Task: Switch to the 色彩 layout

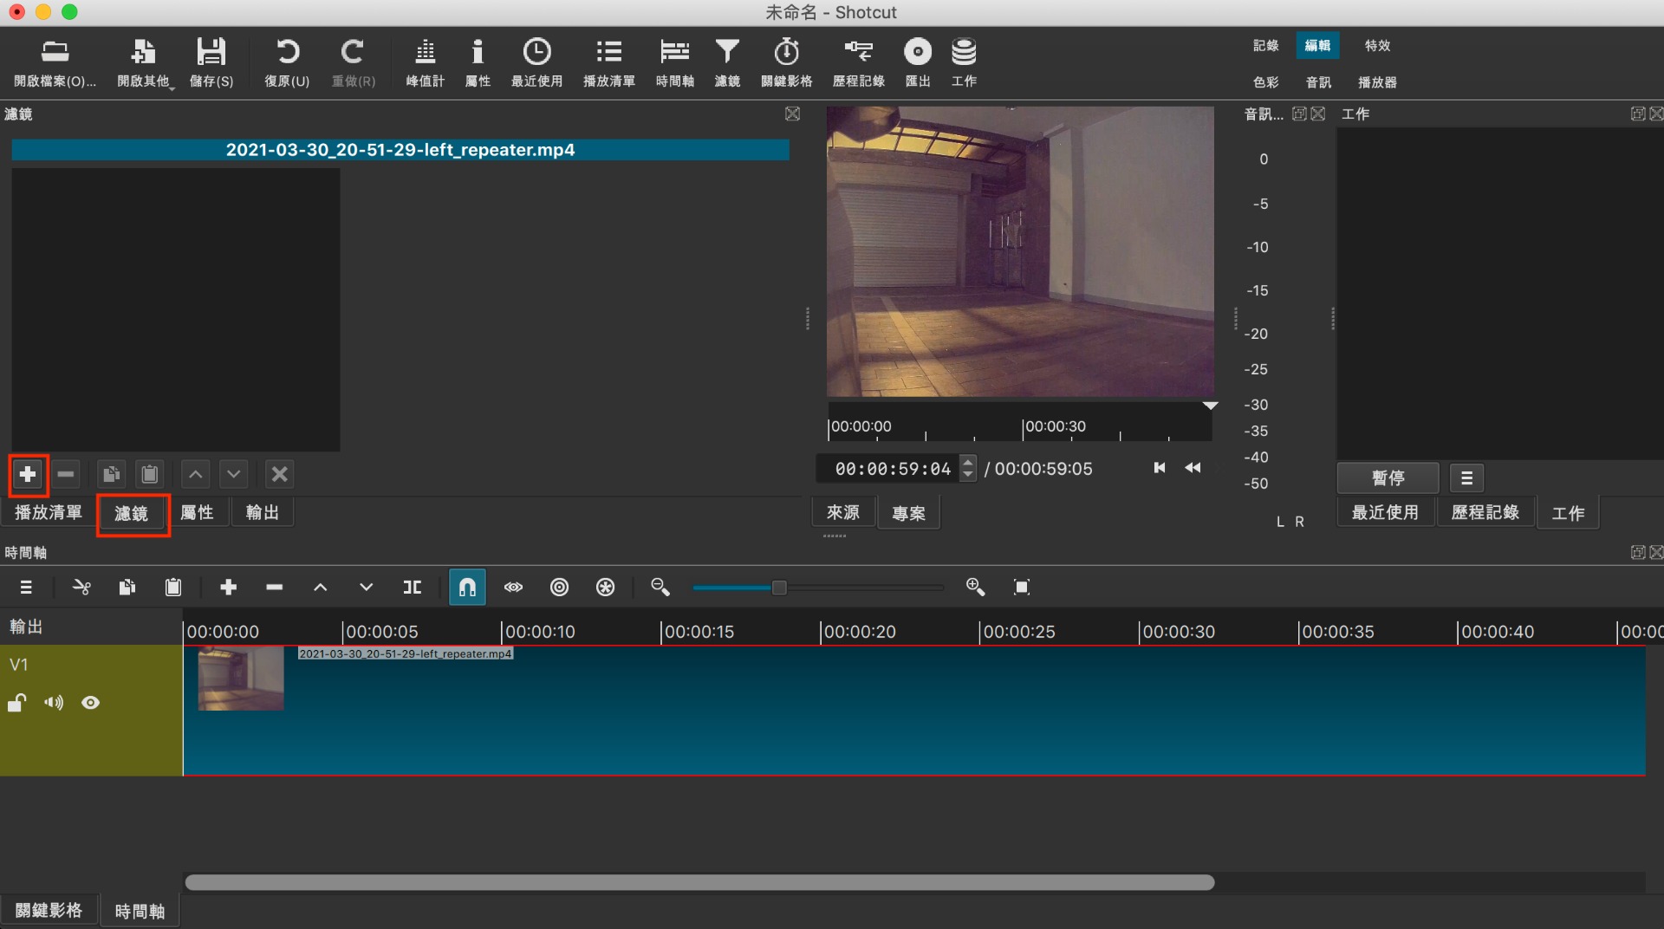Action: coord(1265,82)
